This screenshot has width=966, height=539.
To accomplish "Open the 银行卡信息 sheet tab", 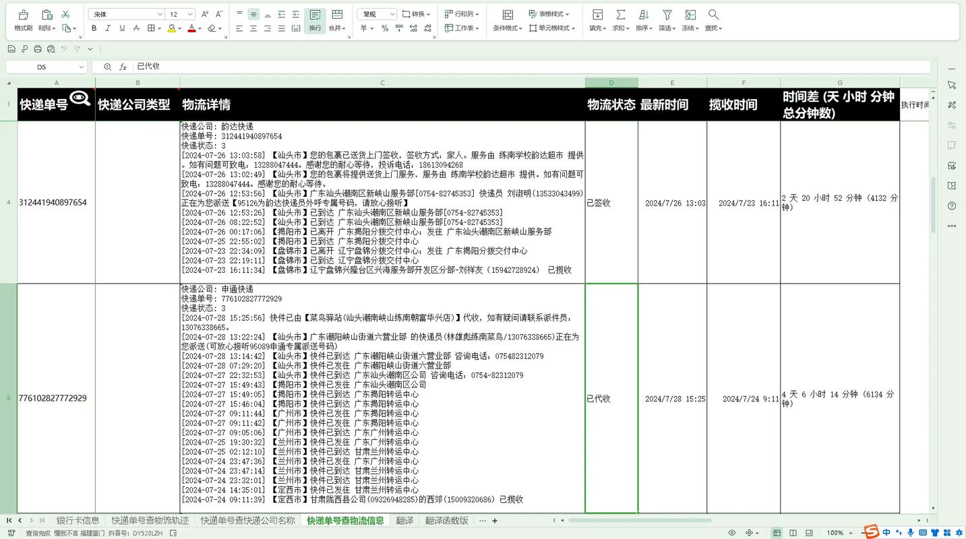I will (x=78, y=520).
